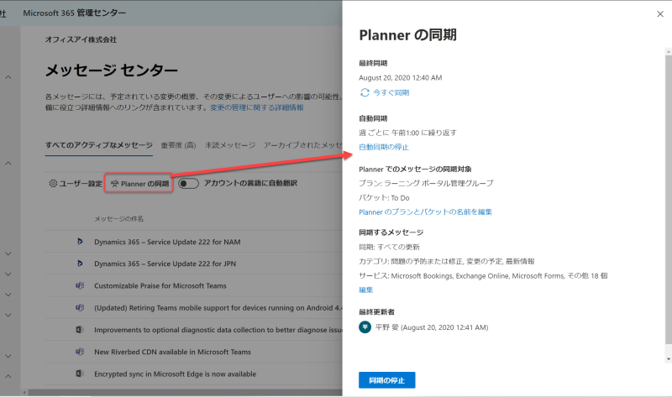Screen dimensions: 672x397
Task: Click Teams icon beside New Riverbed CDN message
Action: pyautogui.click(x=80, y=352)
